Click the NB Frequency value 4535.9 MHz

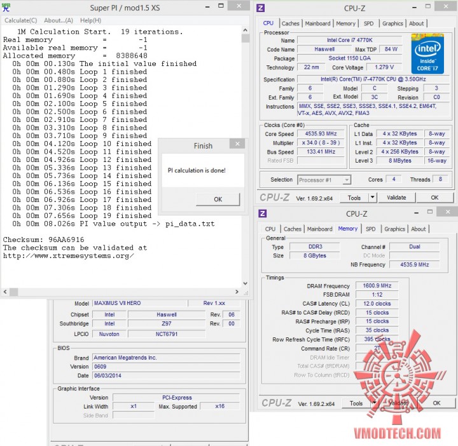[x=414, y=264]
